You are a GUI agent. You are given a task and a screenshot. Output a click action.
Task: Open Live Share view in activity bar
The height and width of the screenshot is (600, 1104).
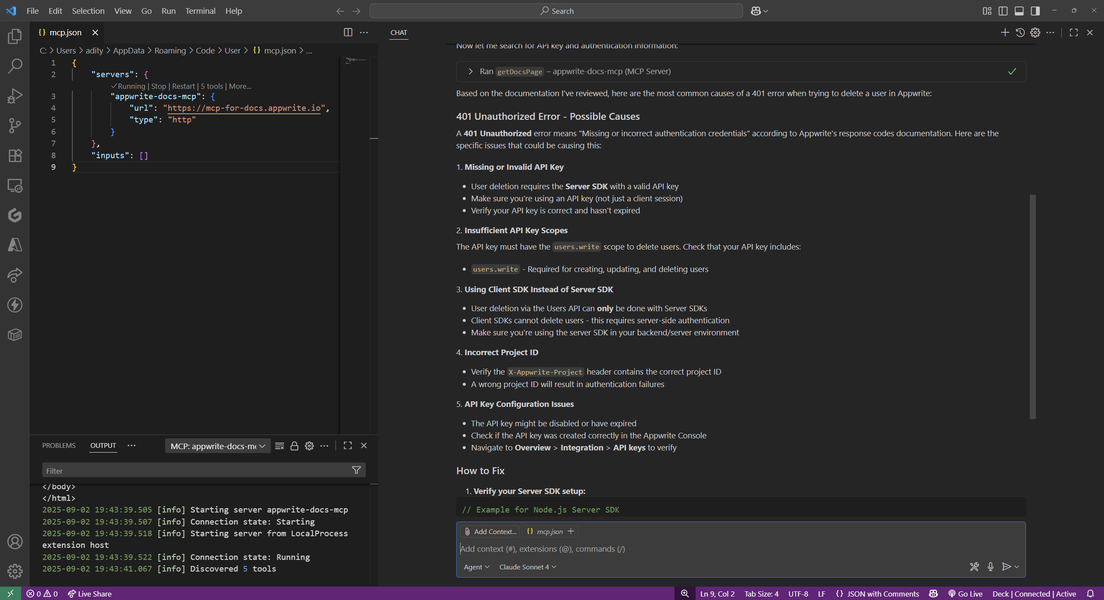pyautogui.click(x=15, y=275)
